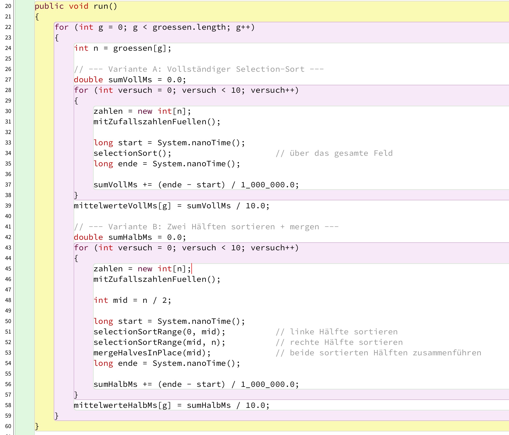Click line number 22 in the margin
509x435 pixels.
(x=8, y=27)
